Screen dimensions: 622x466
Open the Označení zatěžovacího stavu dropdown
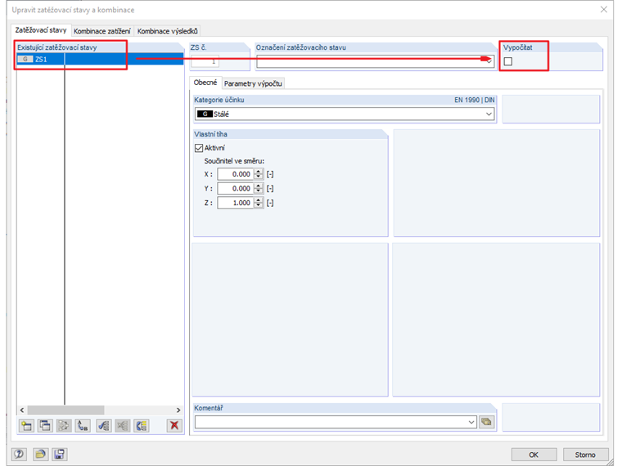[489, 61]
